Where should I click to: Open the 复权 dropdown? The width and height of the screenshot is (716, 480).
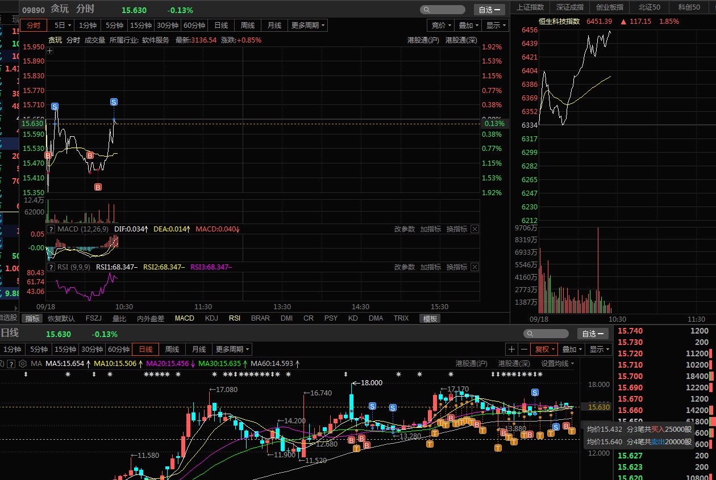(x=544, y=350)
